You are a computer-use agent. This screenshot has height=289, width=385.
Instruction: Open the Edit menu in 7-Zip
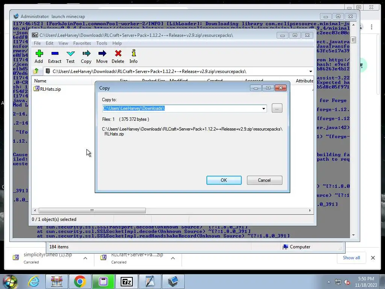(x=50, y=43)
